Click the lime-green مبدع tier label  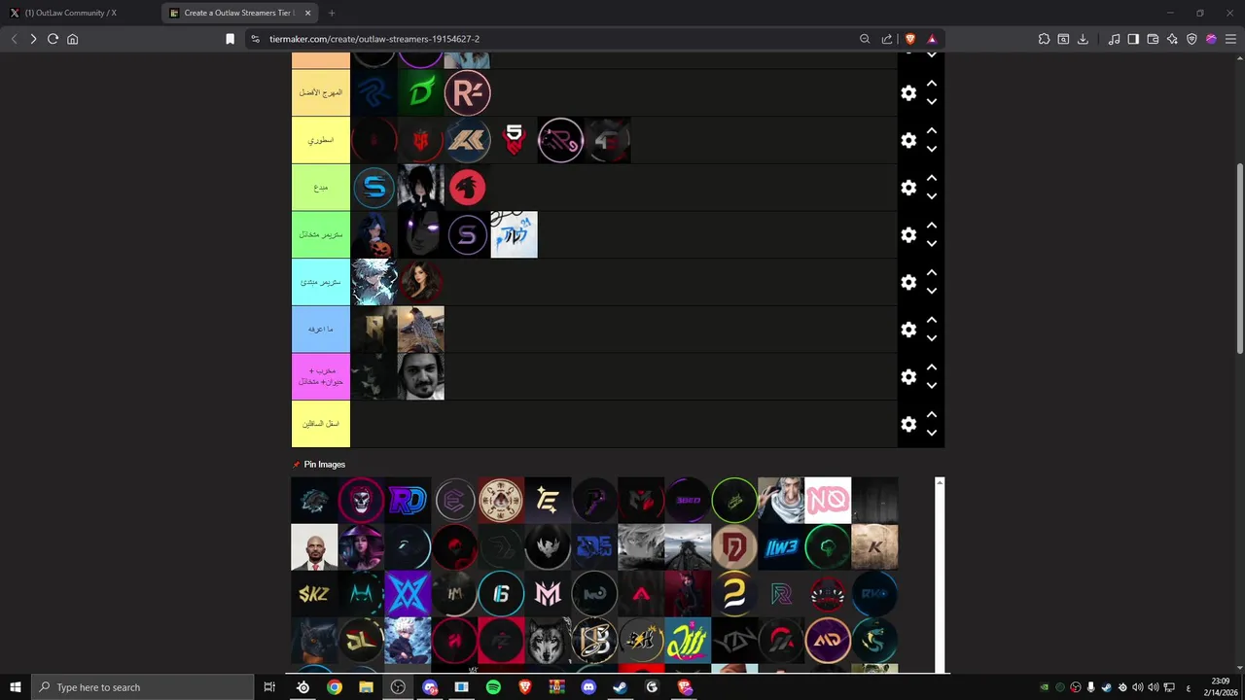[321, 188]
